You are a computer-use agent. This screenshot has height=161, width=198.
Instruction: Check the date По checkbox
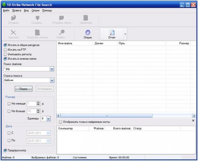pos(9,141)
